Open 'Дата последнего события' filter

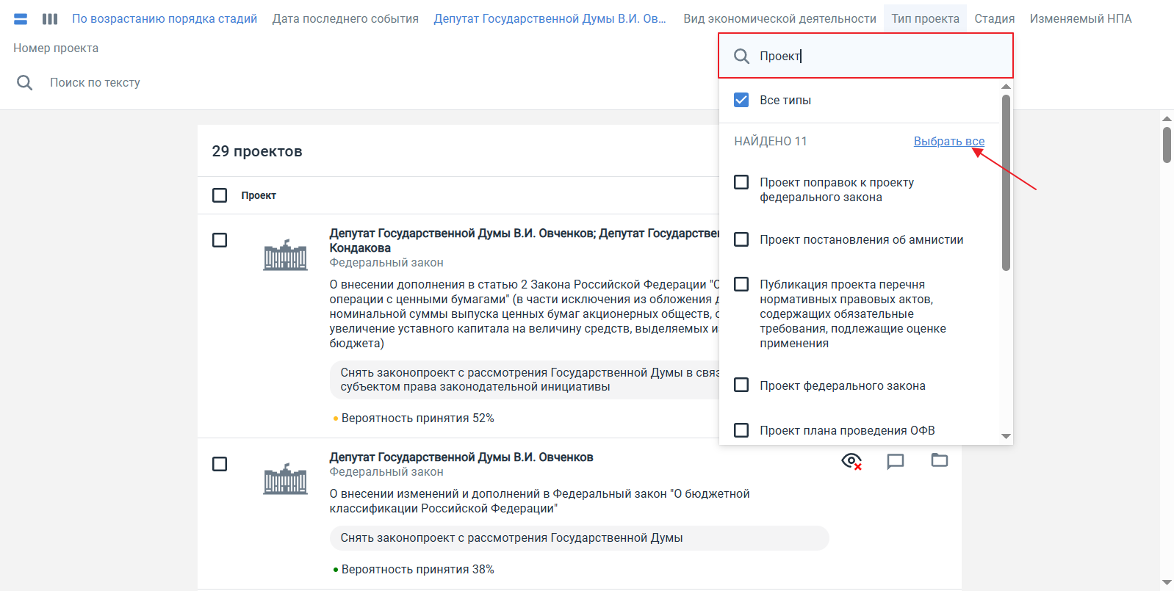pos(345,19)
